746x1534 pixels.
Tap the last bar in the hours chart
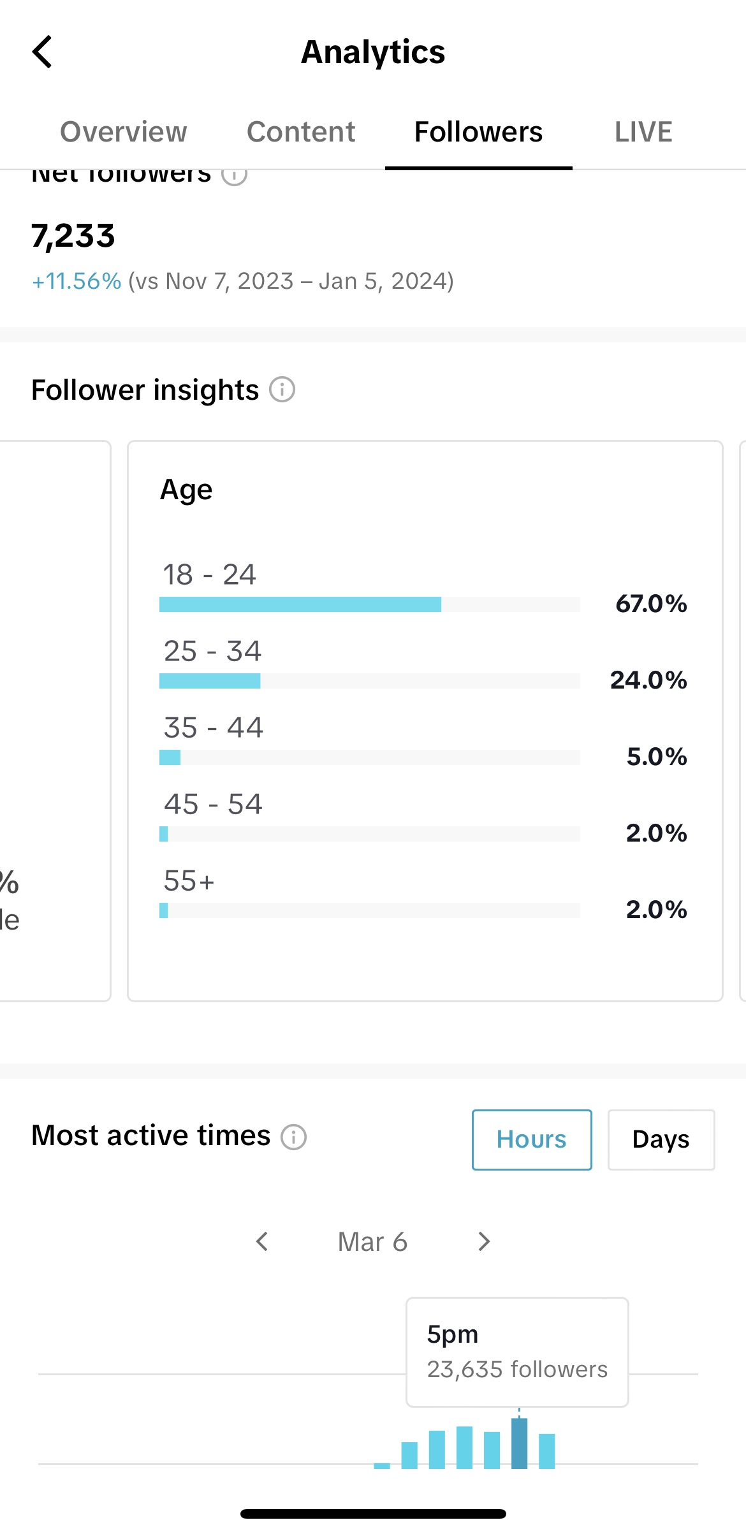click(547, 1451)
